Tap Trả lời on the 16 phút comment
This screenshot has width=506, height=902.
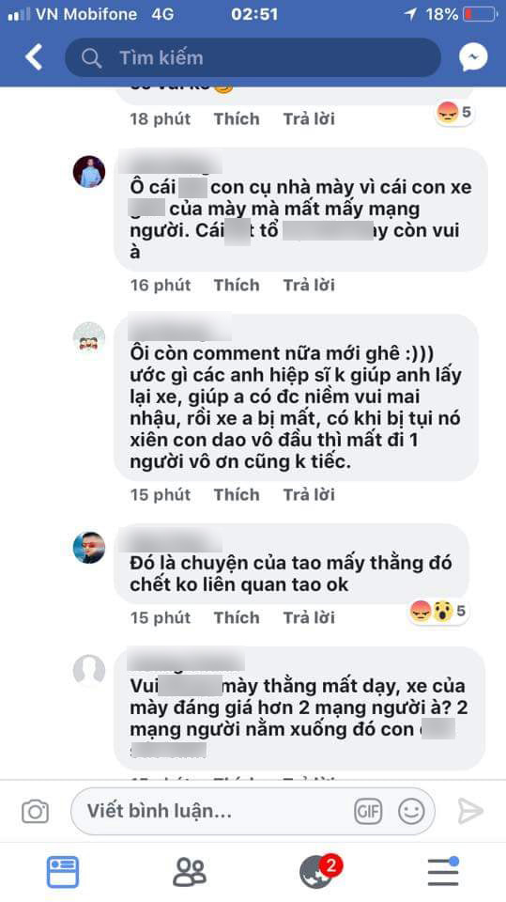[x=309, y=286]
